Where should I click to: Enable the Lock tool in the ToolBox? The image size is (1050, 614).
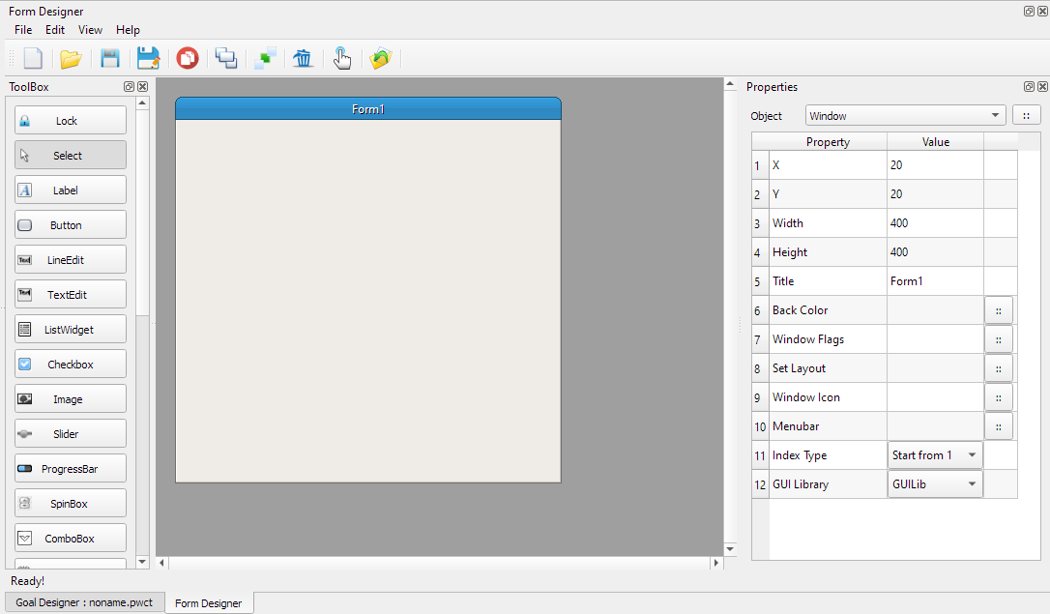70,119
